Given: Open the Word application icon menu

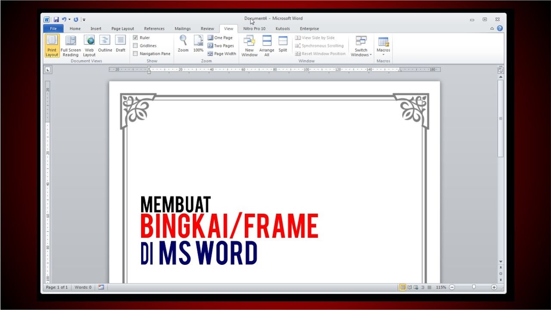Looking at the screenshot, I should pyautogui.click(x=46, y=19).
